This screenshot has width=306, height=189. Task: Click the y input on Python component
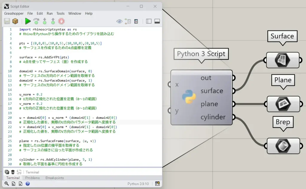point(177,111)
